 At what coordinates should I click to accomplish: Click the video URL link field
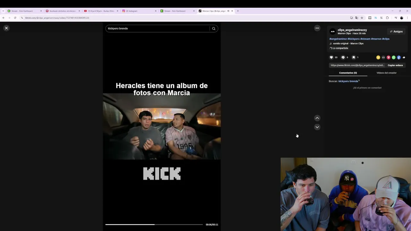point(357,65)
